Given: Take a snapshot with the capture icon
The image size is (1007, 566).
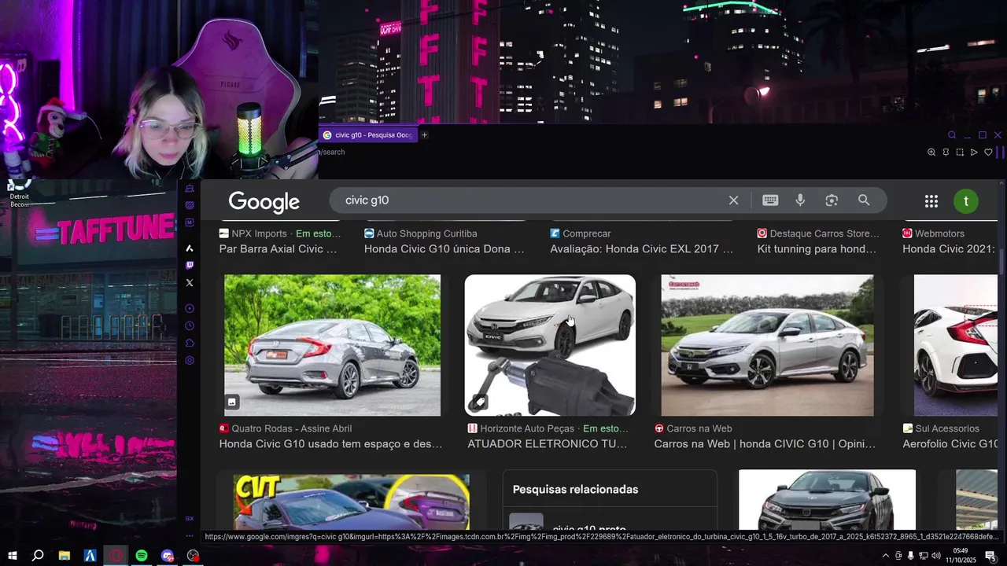Looking at the screenshot, I should [960, 153].
